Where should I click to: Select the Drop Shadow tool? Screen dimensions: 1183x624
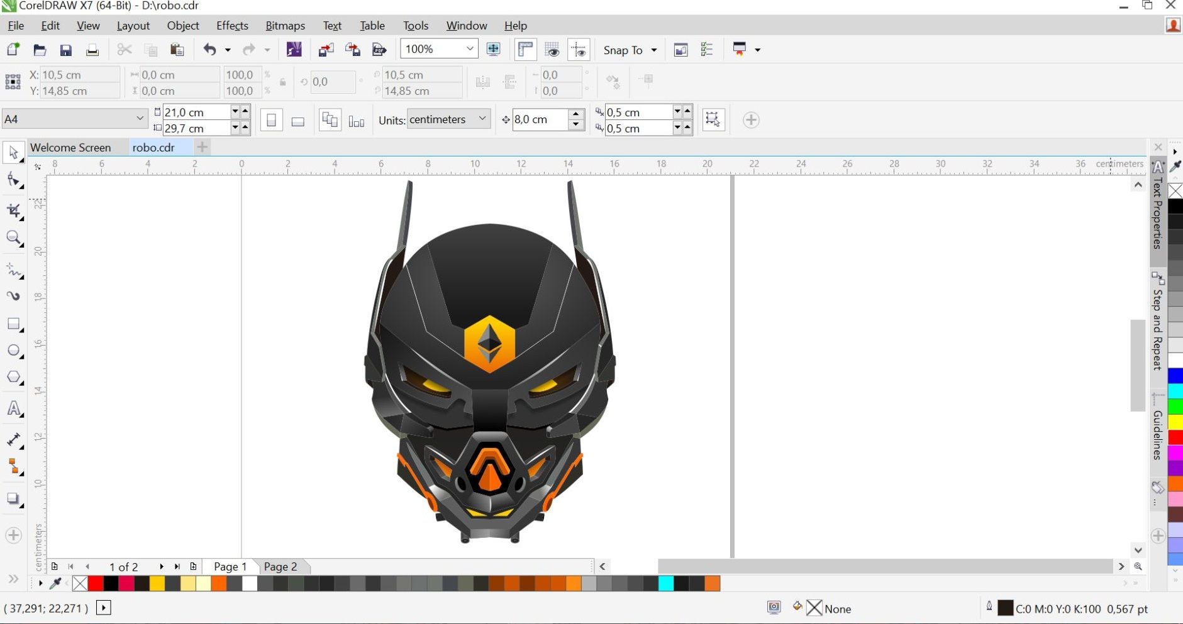[14, 499]
